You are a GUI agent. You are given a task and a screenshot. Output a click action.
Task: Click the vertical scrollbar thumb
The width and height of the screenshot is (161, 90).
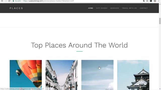tap(160, 21)
